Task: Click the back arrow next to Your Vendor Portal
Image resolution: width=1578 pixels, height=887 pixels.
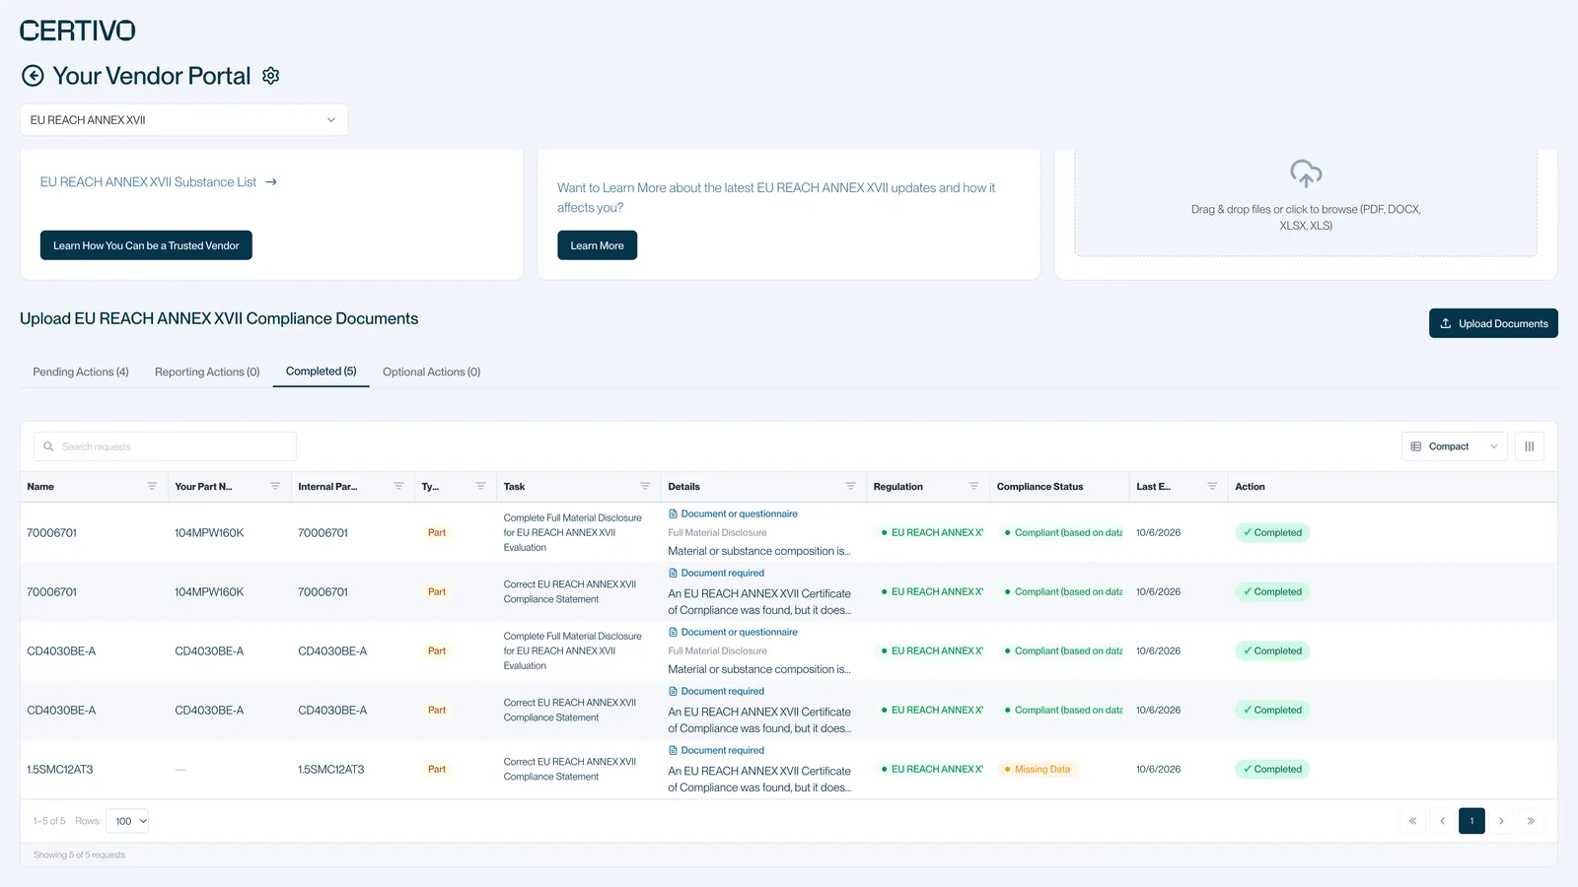Action: point(33,76)
